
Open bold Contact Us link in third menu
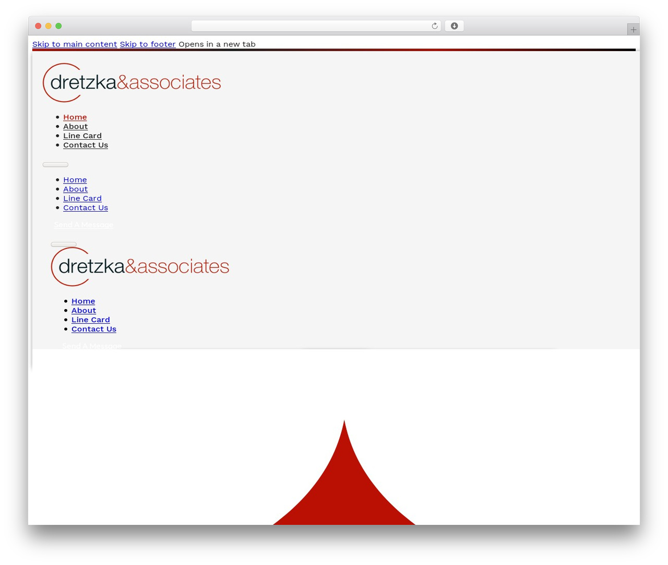[94, 329]
